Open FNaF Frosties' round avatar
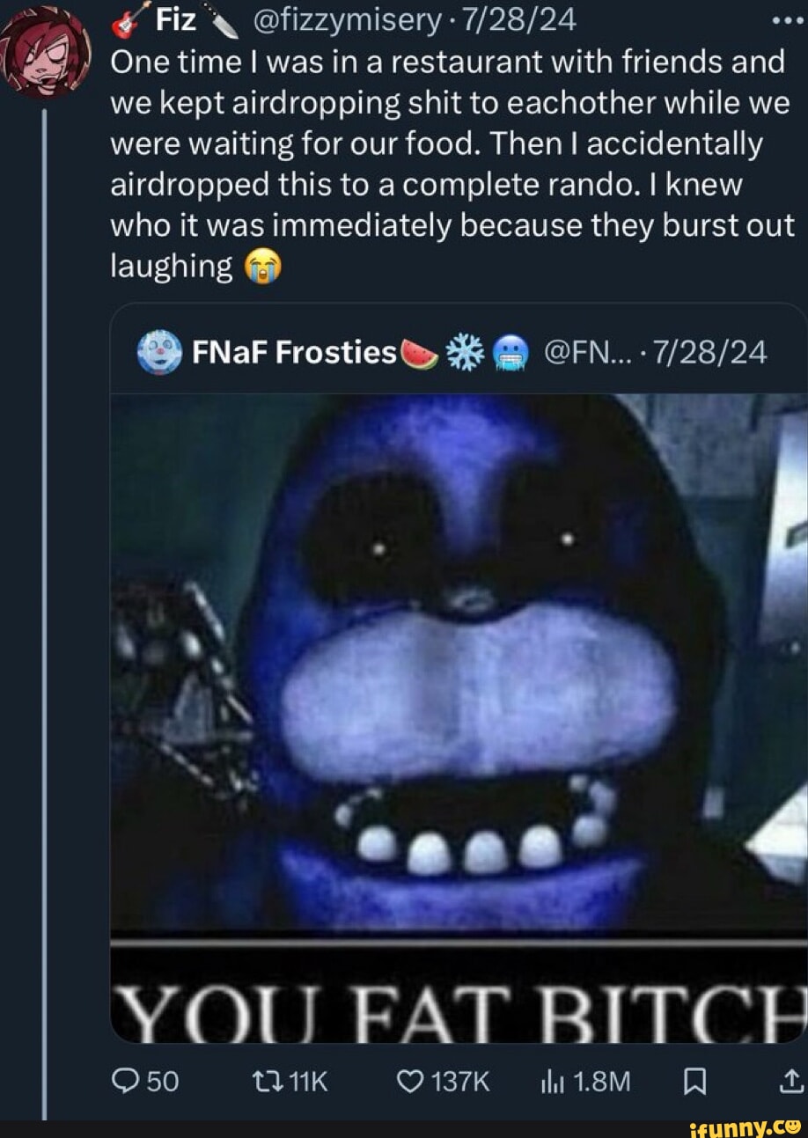 [x=159, y=352]
